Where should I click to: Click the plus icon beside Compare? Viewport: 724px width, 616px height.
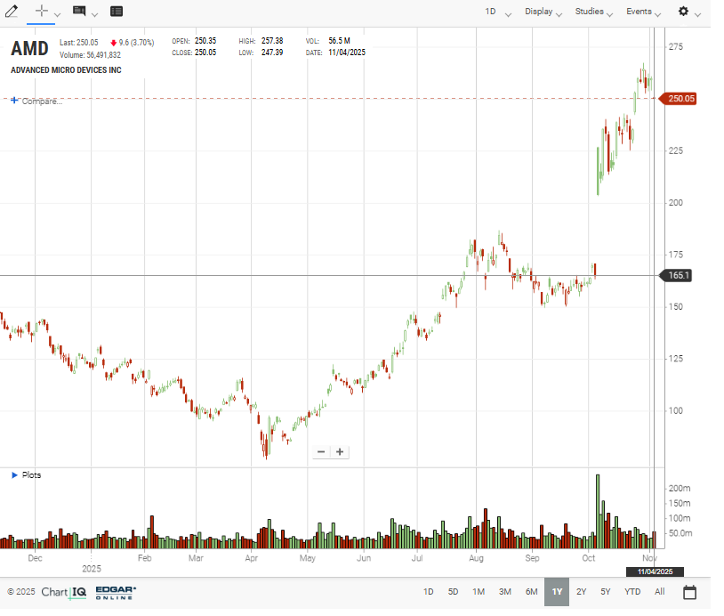tap(14, 101)
